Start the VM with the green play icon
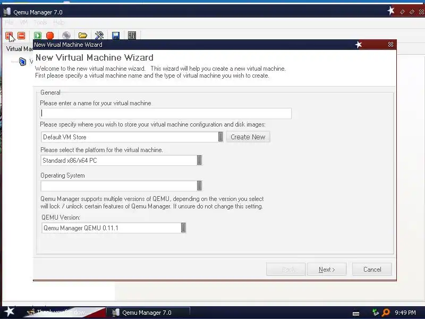Viewport: 425px width, 319px height. pyautogui.click(x=38, y=36)
